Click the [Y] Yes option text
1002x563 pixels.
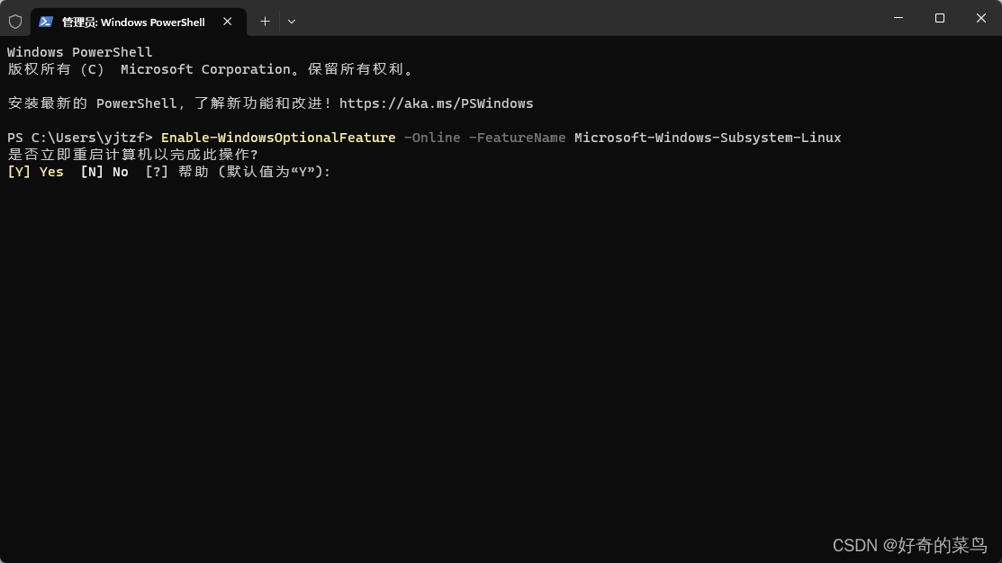coord(35,172)
